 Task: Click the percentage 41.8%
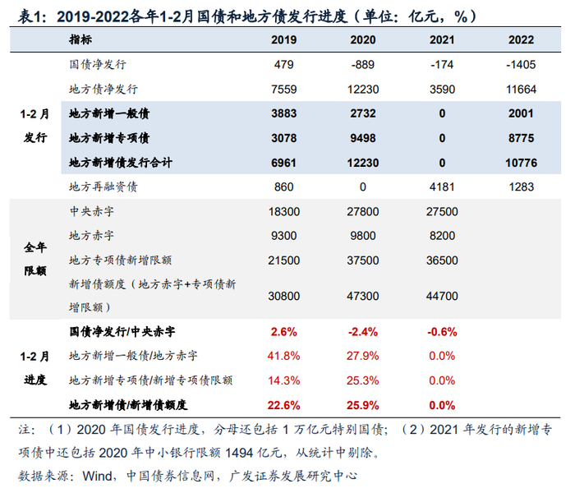point(283,356)
